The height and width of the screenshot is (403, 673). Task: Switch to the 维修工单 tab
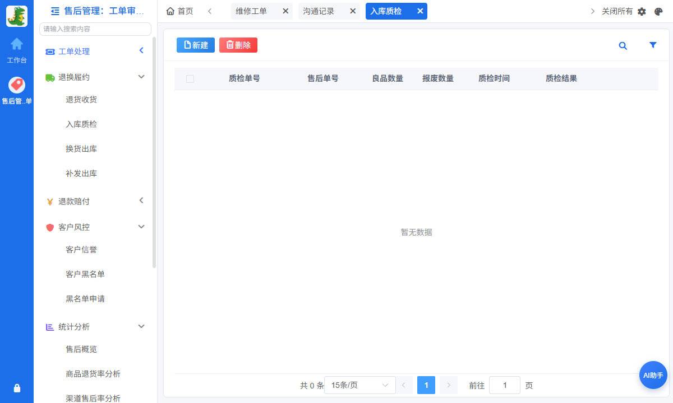point(251,11)
